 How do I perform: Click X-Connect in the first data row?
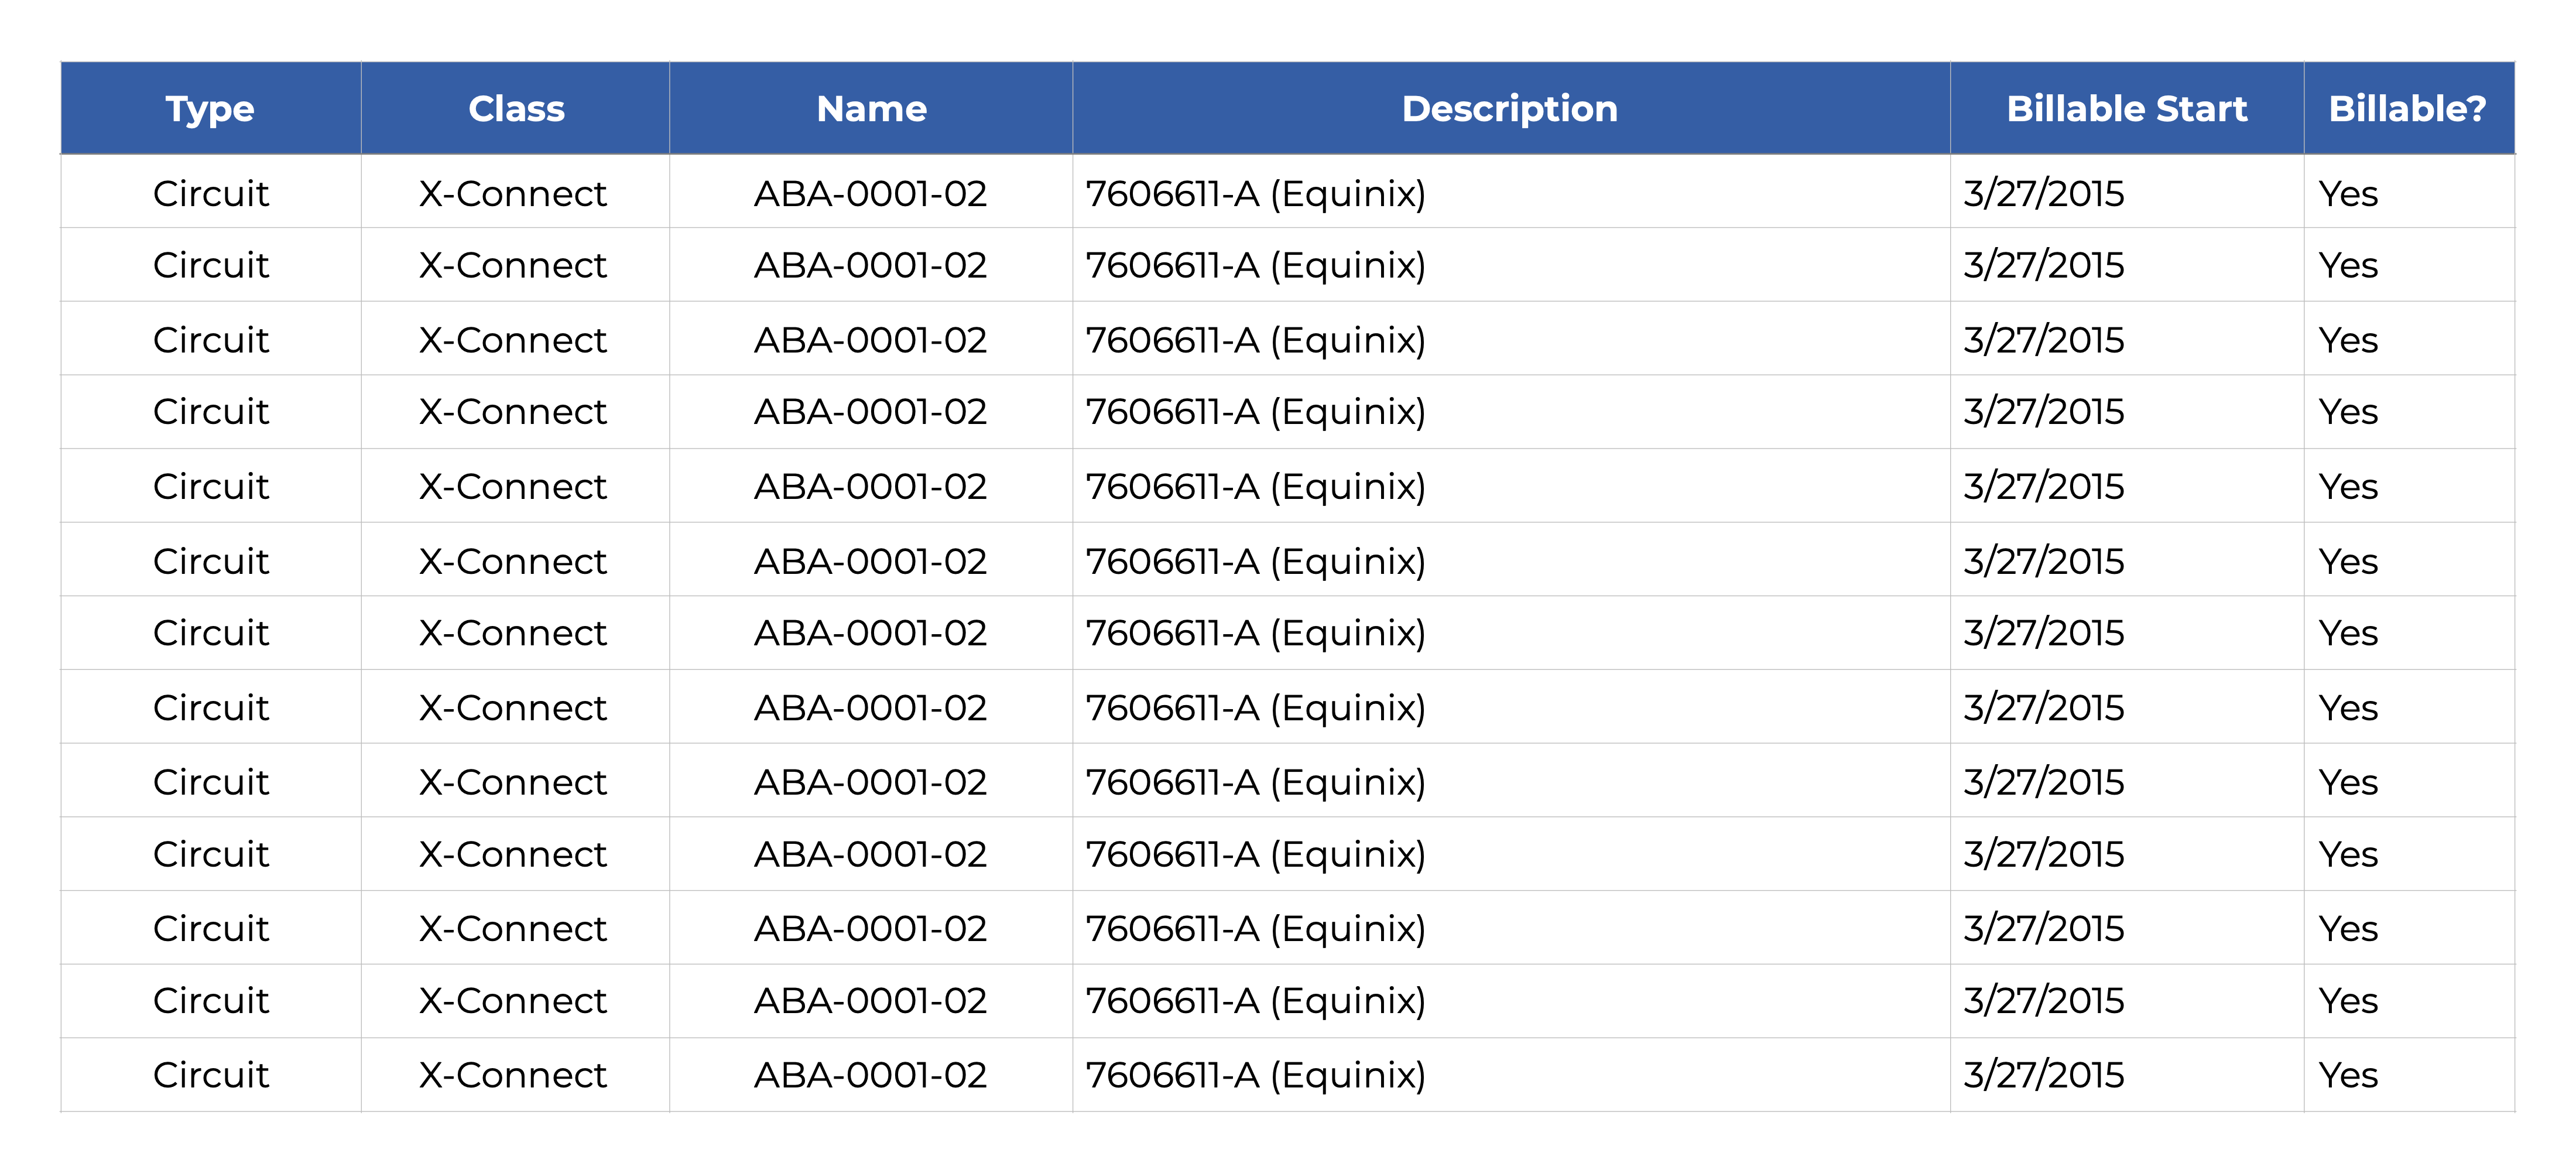pos(513,194)
